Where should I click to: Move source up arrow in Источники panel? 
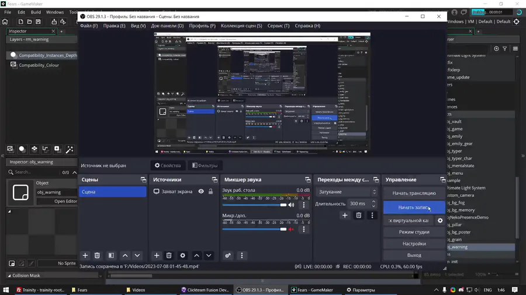(x=196, y=255)
